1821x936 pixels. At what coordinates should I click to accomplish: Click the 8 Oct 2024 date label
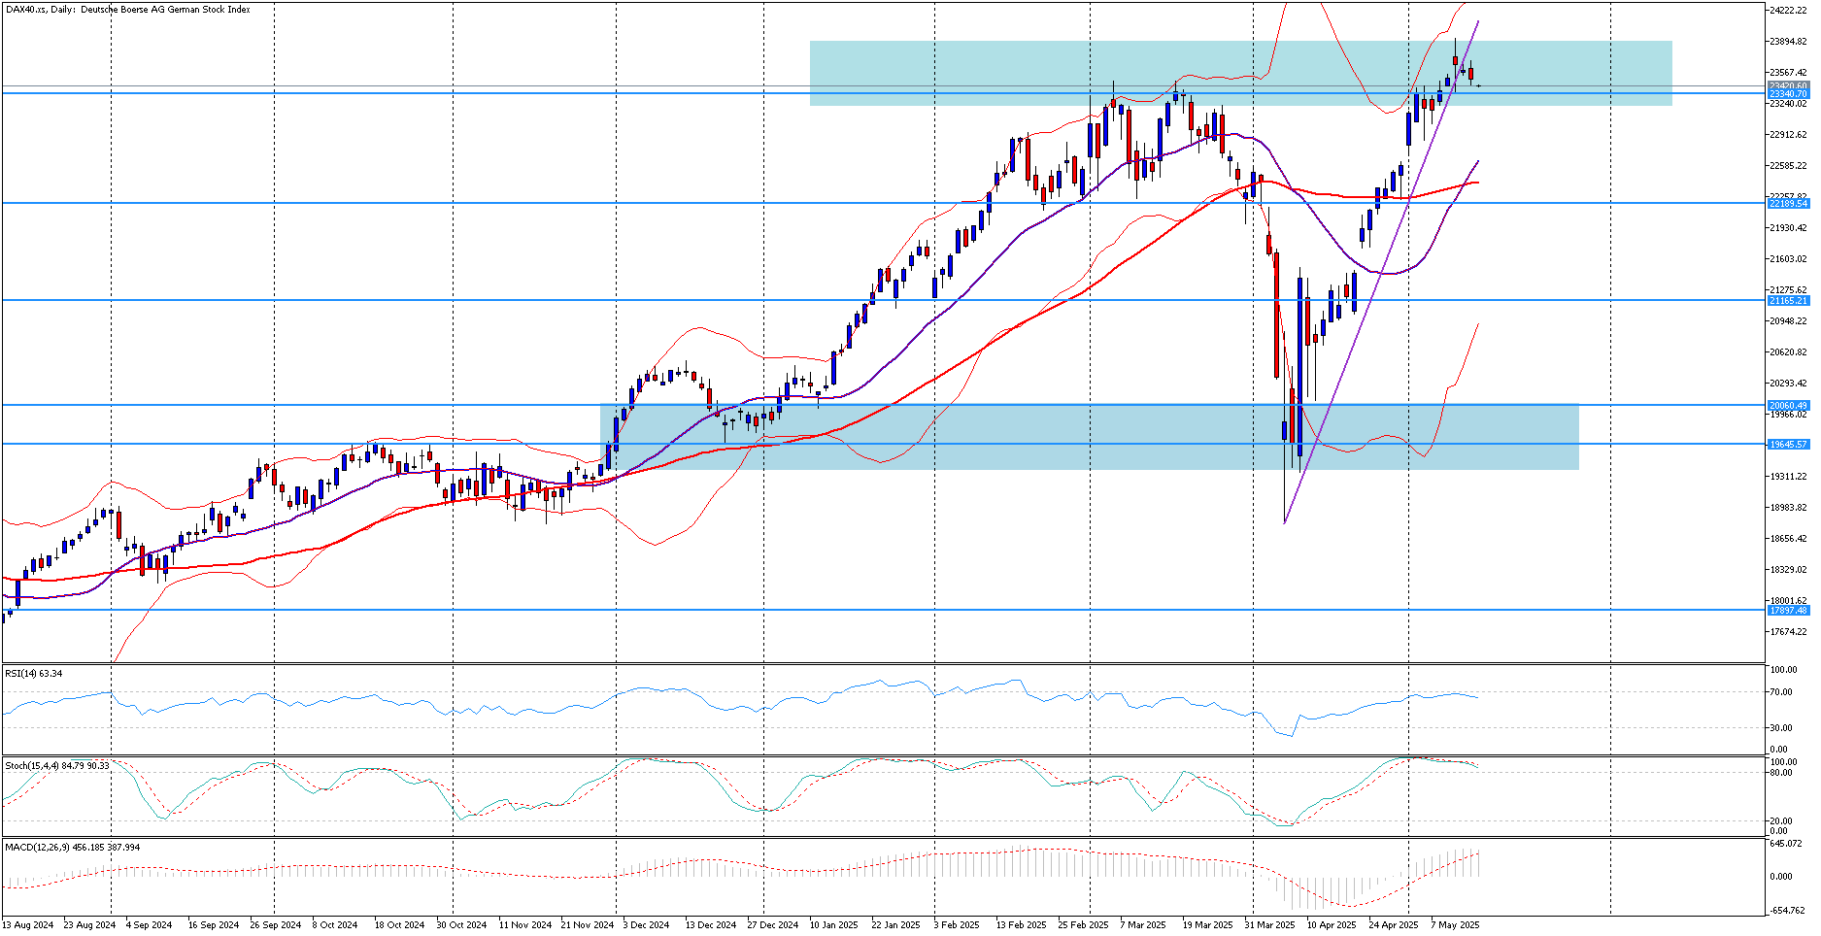(335, 925)
